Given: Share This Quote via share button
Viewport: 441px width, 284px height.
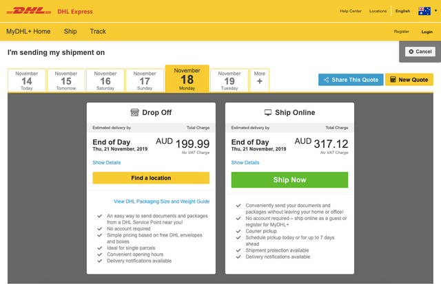Looking at the screenshot, I should tap(351, 80).
